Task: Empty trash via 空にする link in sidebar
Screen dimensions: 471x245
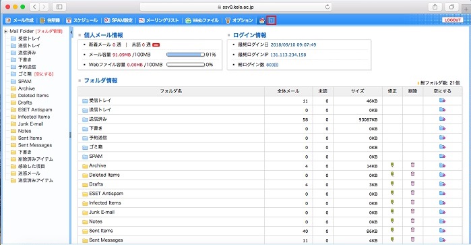Action: pos(44,74)
